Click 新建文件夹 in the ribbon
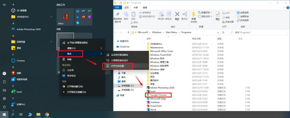The height and width of the screenshot is (118, 290). 194,17
